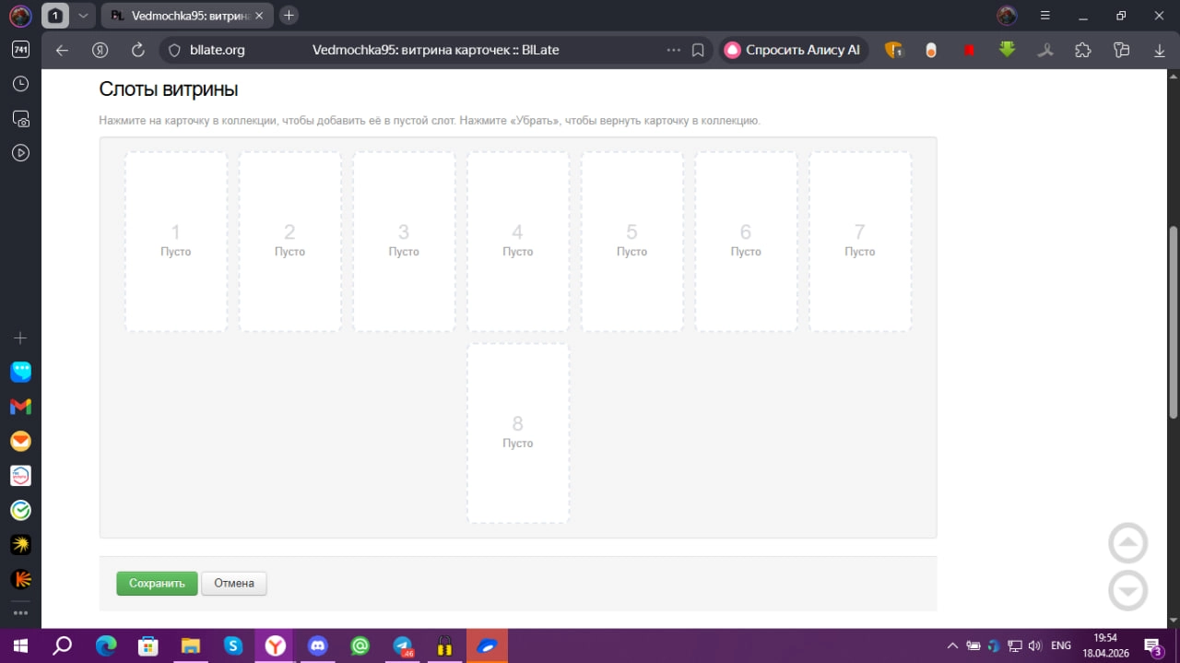The image size is (1180, 663).
Task: Save the showcase with the Сохранить button
Action: (x=157, y=584)
